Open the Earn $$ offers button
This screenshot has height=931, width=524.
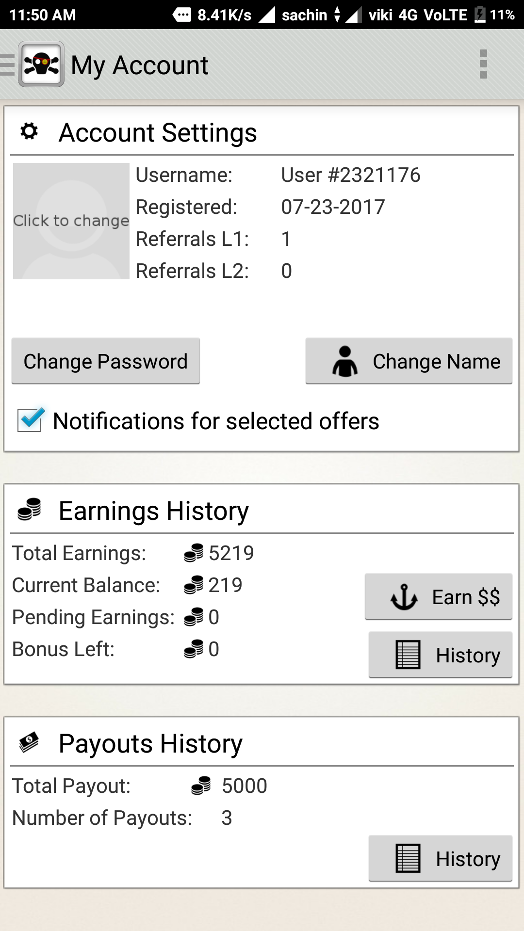point(439,597)
